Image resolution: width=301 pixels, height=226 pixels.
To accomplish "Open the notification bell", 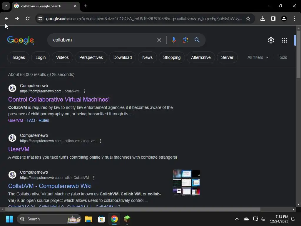I will [293, 219].
